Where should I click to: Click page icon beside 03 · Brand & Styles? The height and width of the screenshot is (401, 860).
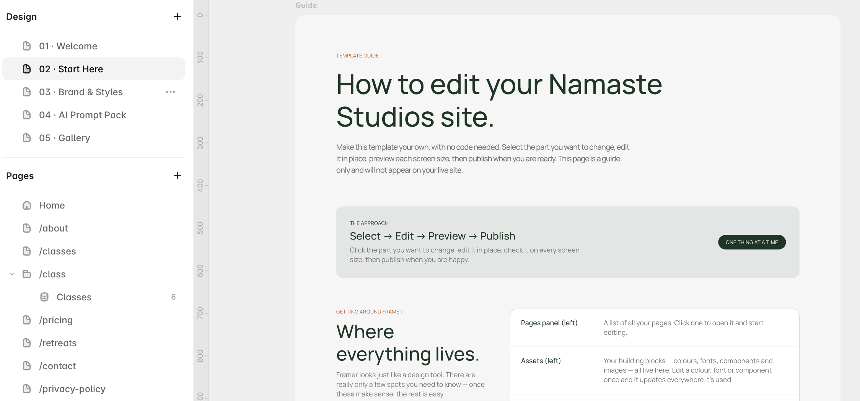(x=27, y=92)
